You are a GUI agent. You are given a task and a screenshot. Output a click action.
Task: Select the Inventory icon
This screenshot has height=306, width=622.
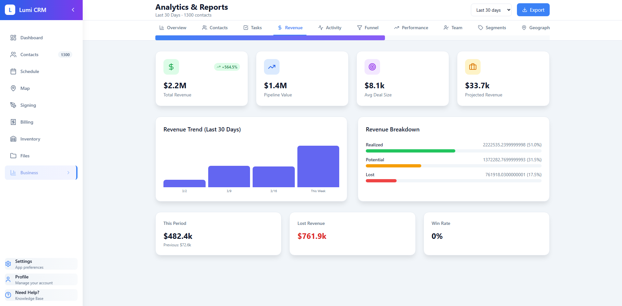click(13, 139)
